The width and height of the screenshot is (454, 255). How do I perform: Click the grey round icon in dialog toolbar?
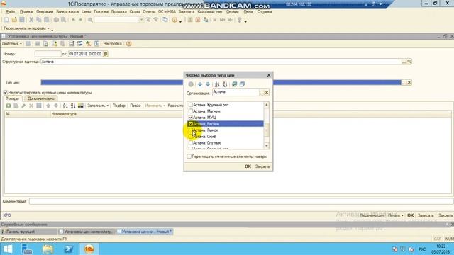coord(191,84)
